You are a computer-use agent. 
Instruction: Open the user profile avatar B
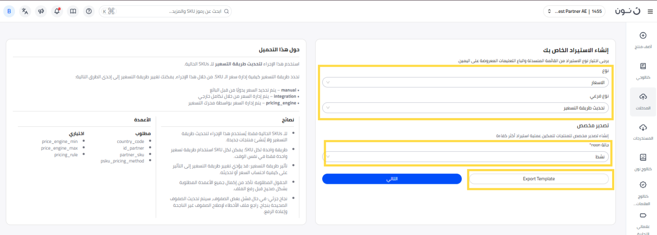click(9, 11)
